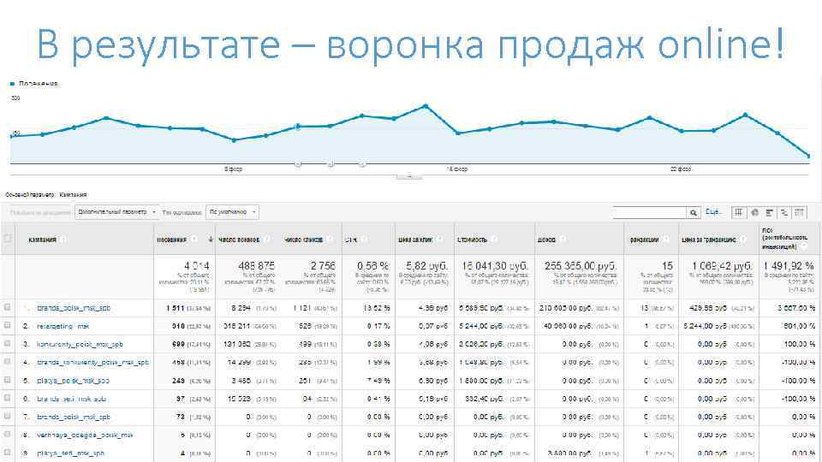
Task: Click the total ROI value 1 491,92 %
Action: point(788,265)
